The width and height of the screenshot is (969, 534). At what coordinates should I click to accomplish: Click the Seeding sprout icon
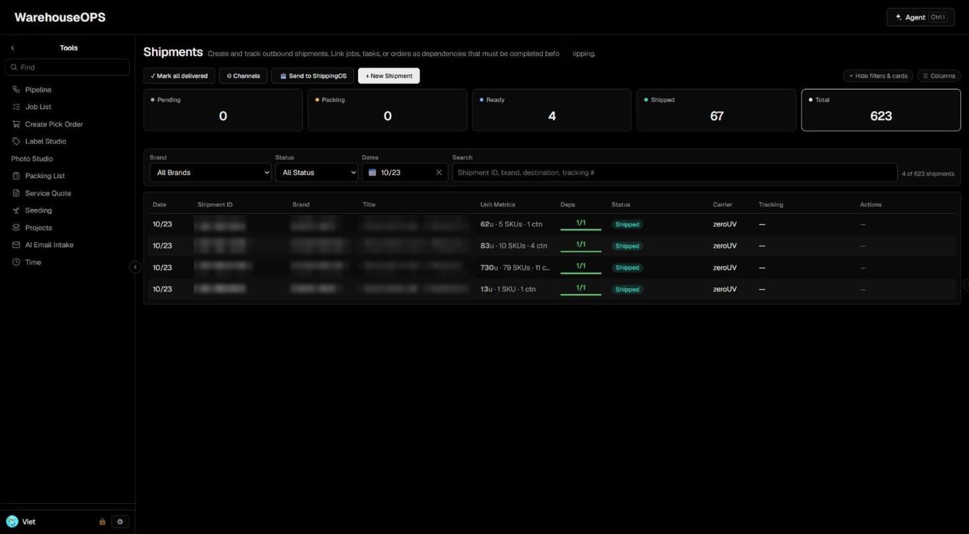coord(16,211)
